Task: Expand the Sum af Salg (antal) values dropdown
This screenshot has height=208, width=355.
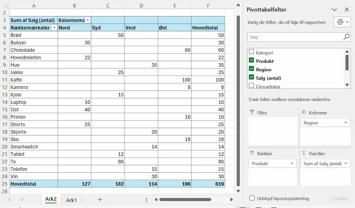Action: pyautogui.click(x=346, y=163)
